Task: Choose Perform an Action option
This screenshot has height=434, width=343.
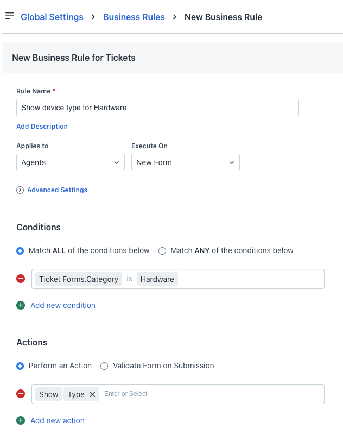Action: [x=21, y=366]
